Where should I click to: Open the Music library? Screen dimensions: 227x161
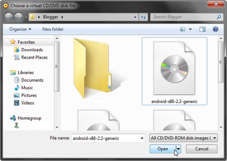tap(27, 88)
